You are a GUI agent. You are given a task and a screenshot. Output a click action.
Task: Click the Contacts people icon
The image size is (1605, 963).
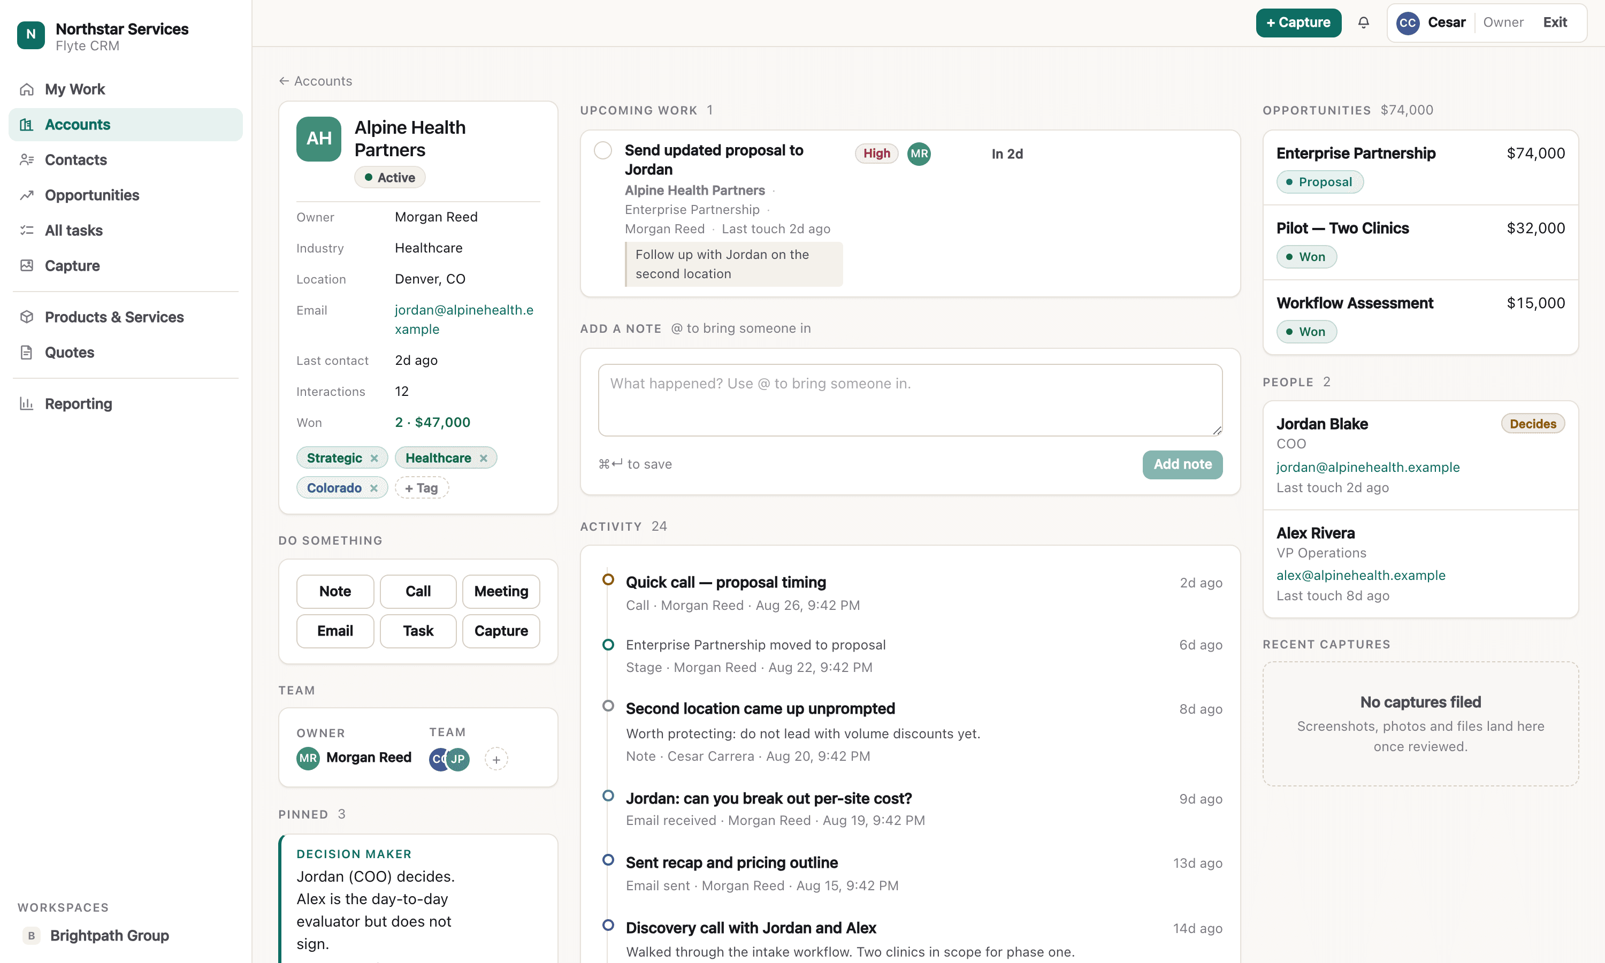[x=27, y=159]
